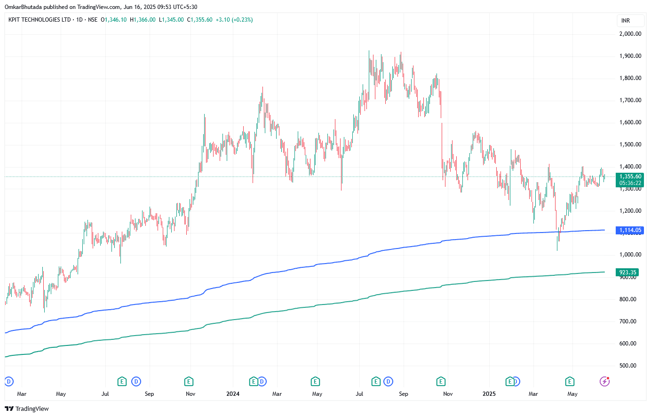The height and width of the screenshot is (417, 651).
Task: Open the INR currency selector
Action: tap(630, 21)
